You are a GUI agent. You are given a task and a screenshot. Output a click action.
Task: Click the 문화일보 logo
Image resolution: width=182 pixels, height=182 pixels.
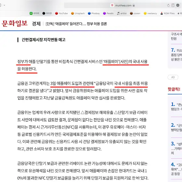pyautogui.click(x=15, y=23)
